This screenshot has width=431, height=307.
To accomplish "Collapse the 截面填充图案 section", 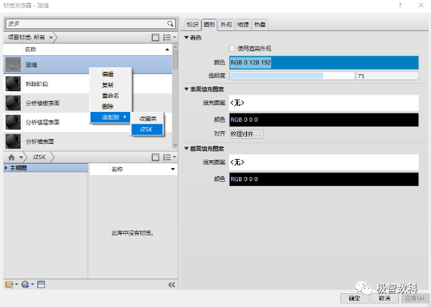I will click(x=186, y=149).
